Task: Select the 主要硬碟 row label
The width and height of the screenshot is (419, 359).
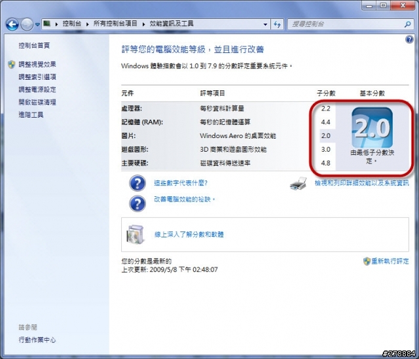Action: point(135,163)
